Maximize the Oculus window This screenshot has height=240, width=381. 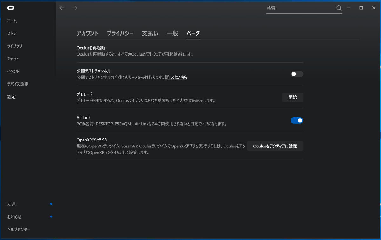361,8
